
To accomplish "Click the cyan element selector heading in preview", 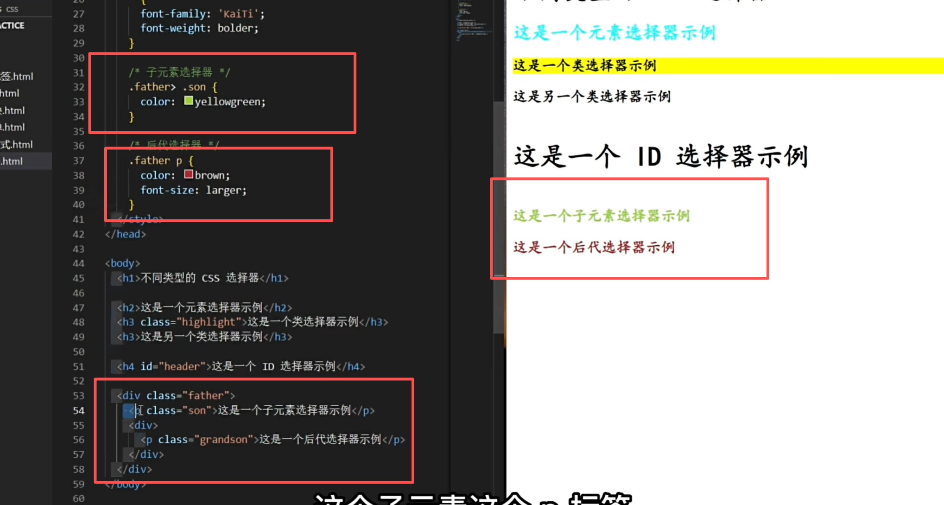I will [x=615, y=33].
